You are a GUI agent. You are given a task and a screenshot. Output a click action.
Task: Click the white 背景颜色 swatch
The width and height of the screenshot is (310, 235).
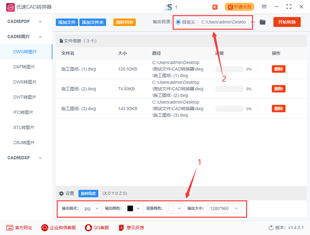171,208
